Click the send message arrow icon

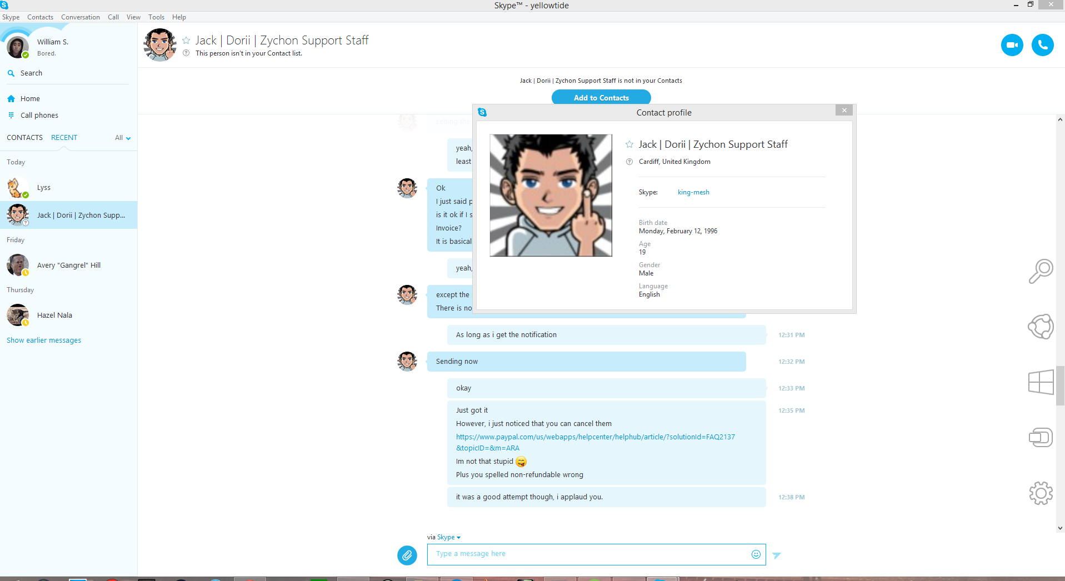click(777, 555)
